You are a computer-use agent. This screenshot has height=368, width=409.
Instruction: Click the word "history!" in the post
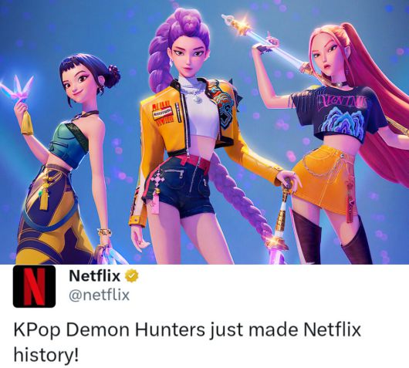click(x=46, y=355)
